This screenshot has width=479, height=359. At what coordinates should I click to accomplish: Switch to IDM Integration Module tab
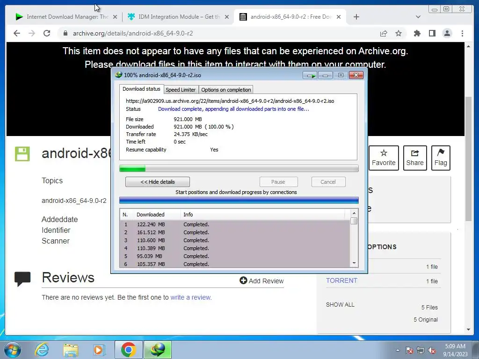click(x=178, y=17)
